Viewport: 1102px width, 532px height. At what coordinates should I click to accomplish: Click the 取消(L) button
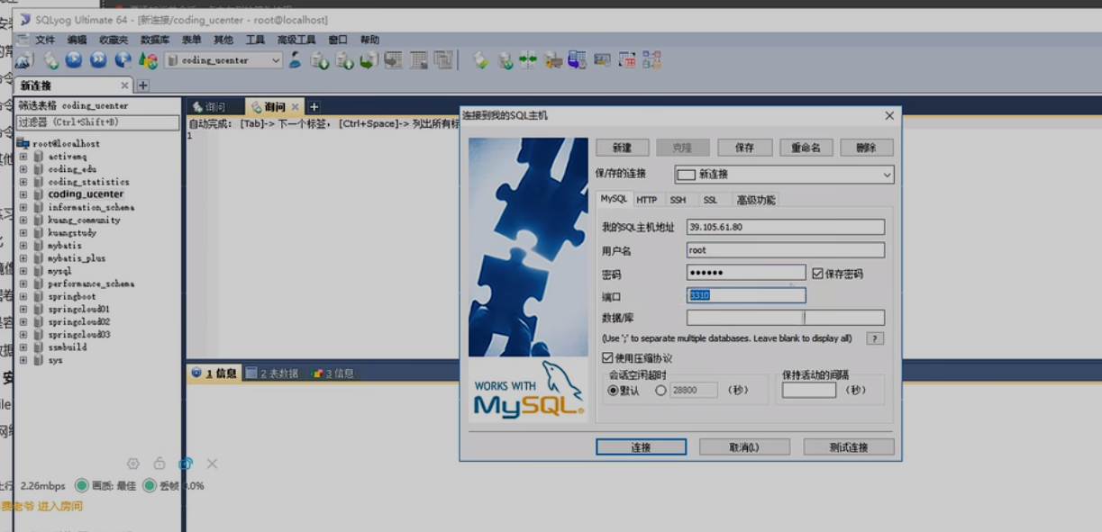tap(744, 447)
